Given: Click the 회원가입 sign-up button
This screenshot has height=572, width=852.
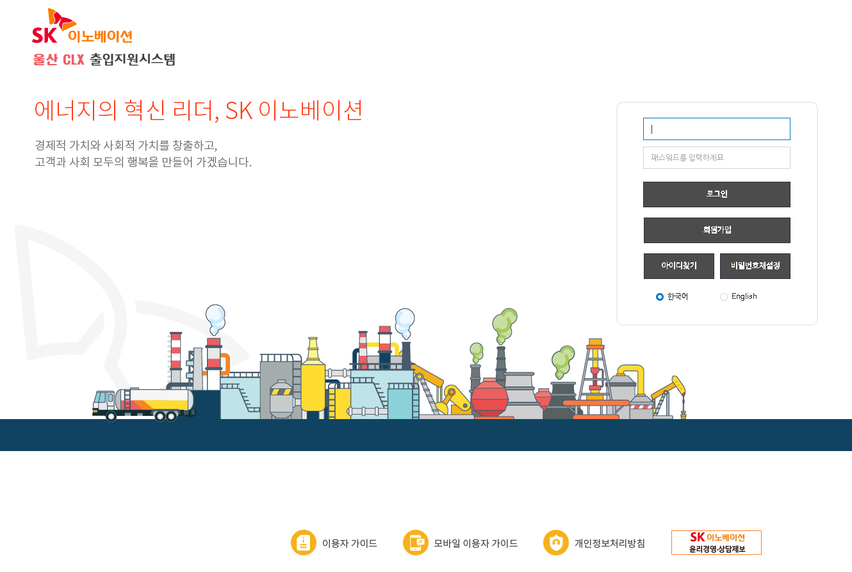Looking at the screenshot, I should pyautogui.click(x=716, y=230).
